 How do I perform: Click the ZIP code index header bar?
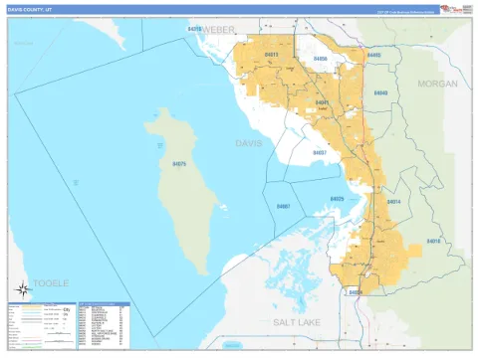click(105, 303)
